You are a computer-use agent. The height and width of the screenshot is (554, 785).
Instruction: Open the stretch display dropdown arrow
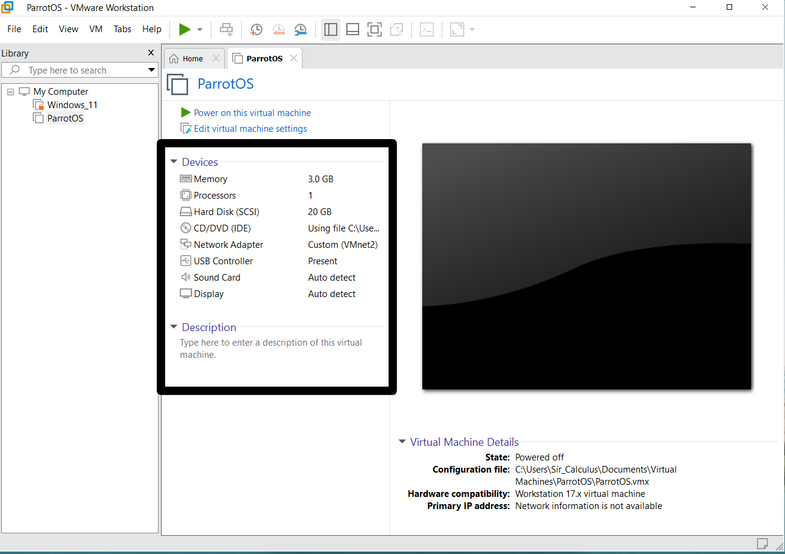click(x=472, y=30)
